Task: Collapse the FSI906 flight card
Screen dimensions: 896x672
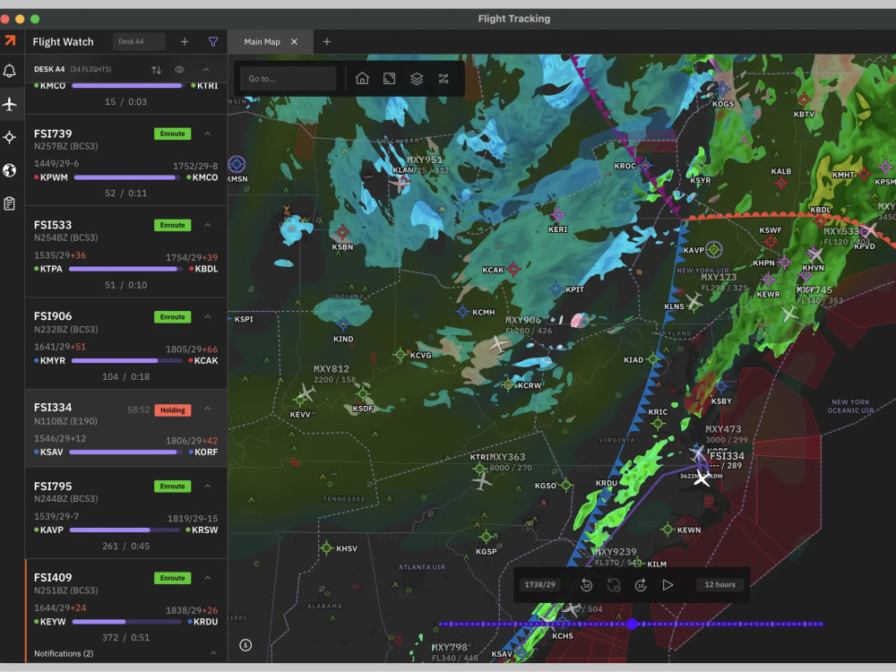Action: click(208, 317)
